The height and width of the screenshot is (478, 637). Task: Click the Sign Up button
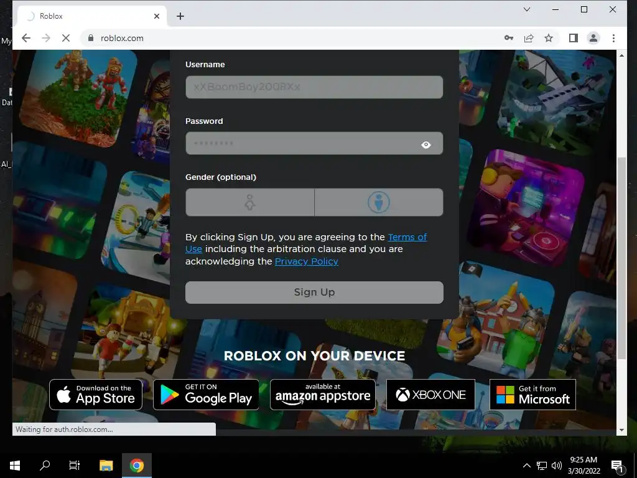pos(314,293)
